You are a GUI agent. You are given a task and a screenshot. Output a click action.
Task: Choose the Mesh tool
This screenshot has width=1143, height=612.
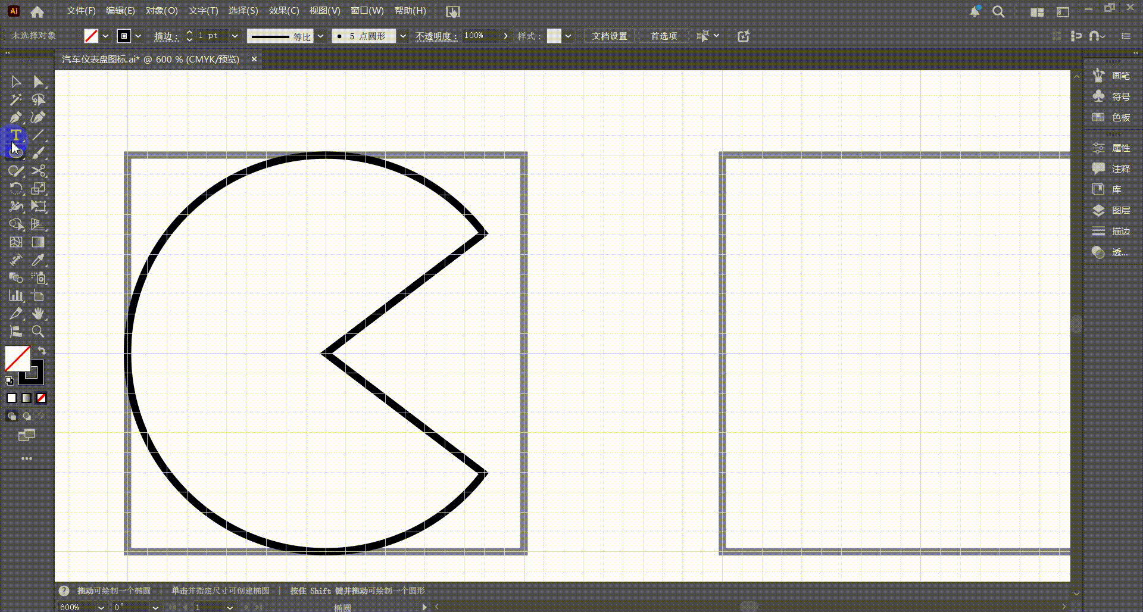tap(16, 242)
